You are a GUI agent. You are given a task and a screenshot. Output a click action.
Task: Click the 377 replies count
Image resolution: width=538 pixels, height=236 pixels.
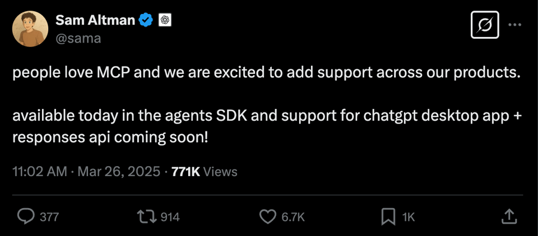tap(49, 217)
